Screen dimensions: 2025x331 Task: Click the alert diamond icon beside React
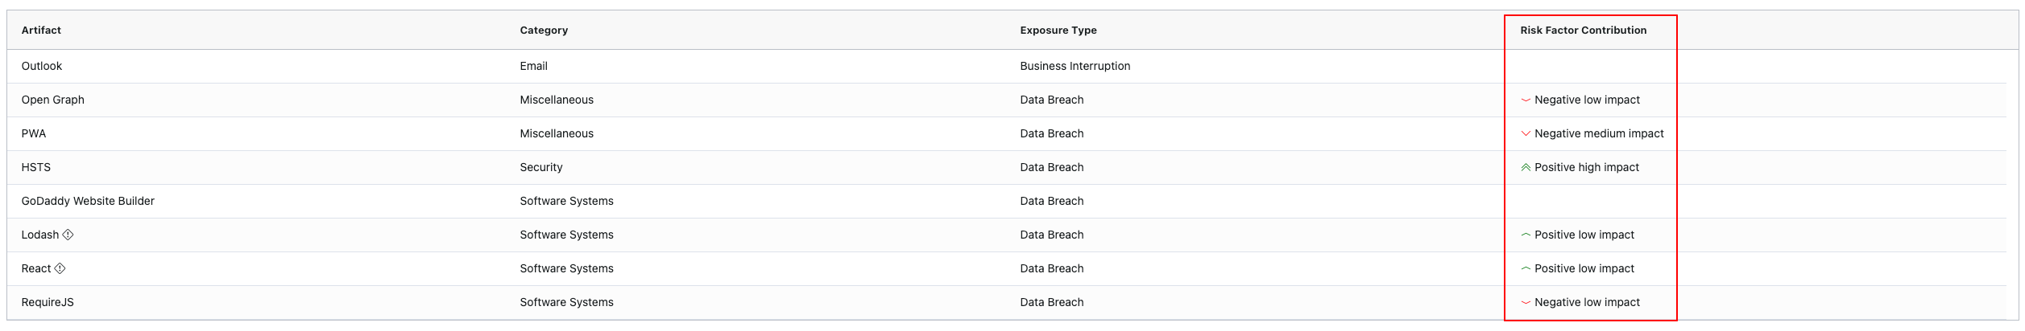click(x=60, y=268)
